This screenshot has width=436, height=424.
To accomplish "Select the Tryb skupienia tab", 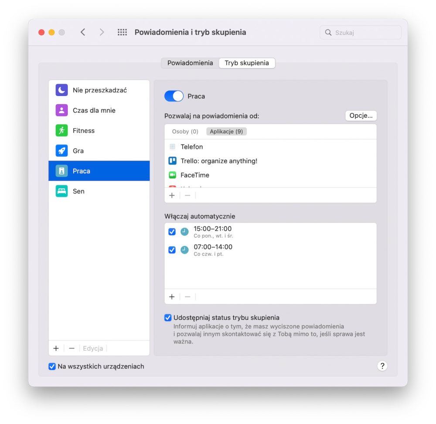I will [x=247, y=63].
